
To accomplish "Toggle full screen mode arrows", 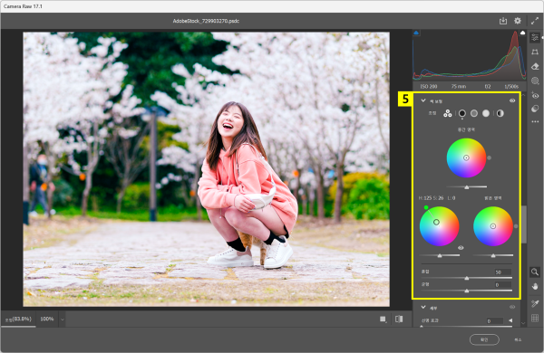I will (x=535, y=21).
